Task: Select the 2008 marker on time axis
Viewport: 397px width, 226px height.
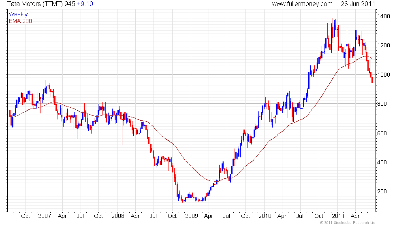Action: (x=117, y=216)
